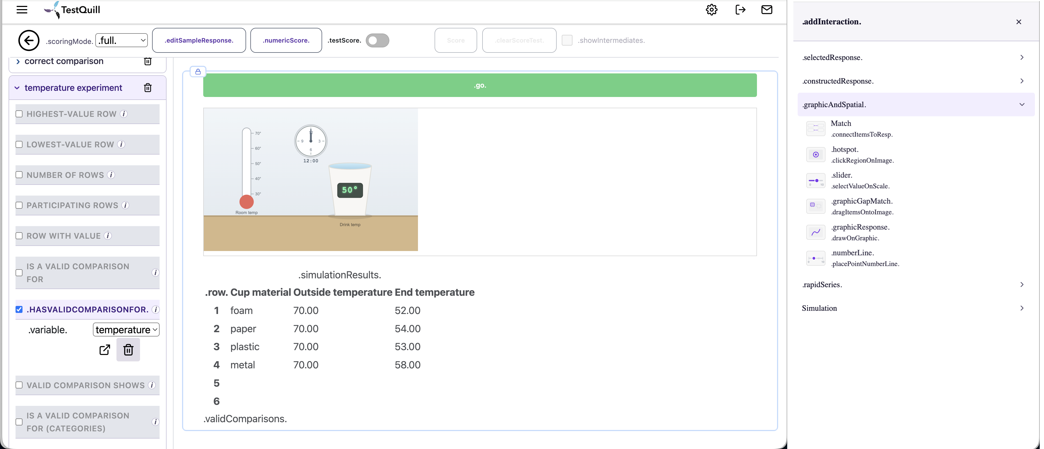The width and height of the screenshot is (1044, 449).
Task: Click the thermometer in simulation
Action: click(x=246, y=169)
